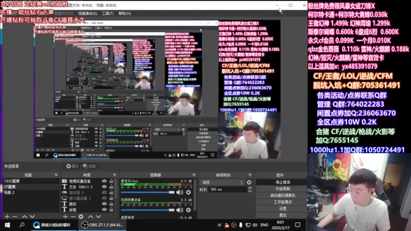This screenshot has width=411, height=231.
Task: Pop out the 转场特效 dock panel
Action: (250, 175)
